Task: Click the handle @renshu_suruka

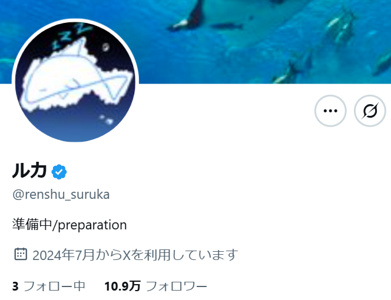Action: (x=61, y=195)
